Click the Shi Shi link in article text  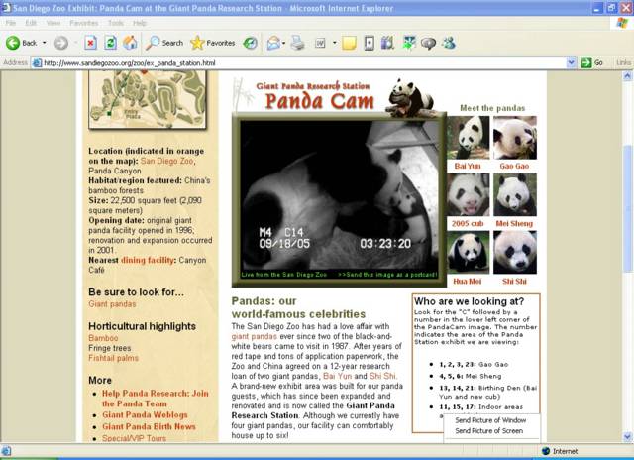(x=382, y=376)
